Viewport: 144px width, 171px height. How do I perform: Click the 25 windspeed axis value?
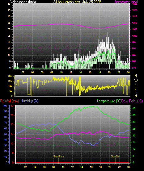click(9, 36)
